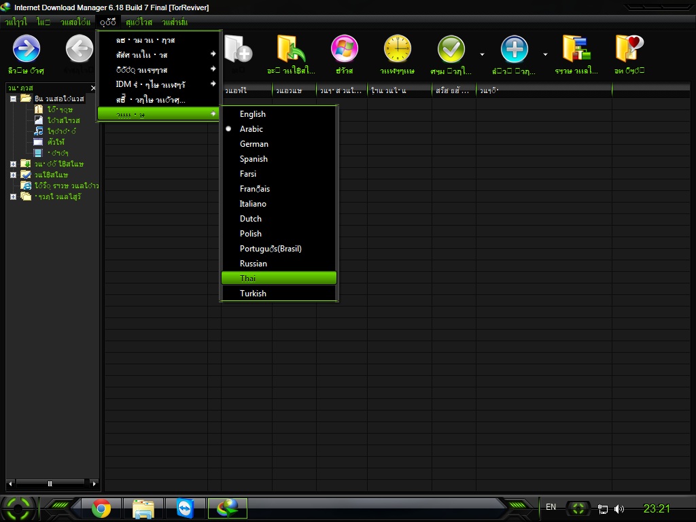The width and height of the screenshot is (696, 522).
Task: Click the folder with red heart icon
Action: point(629,48)
